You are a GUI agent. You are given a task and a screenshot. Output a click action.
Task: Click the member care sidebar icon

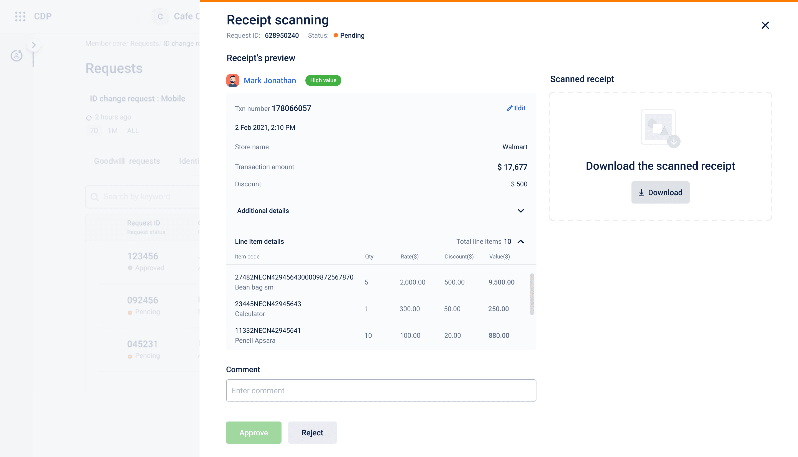coord(16,56)
